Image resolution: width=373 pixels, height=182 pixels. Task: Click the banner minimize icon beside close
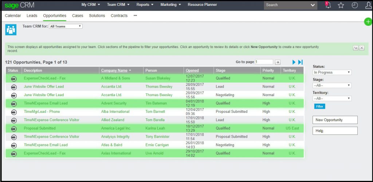pyautogui.click(x=356, y=48)
